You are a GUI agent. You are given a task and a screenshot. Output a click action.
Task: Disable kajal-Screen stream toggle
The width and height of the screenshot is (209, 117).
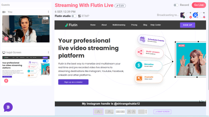pyautogui.click(x=46, y=61)
